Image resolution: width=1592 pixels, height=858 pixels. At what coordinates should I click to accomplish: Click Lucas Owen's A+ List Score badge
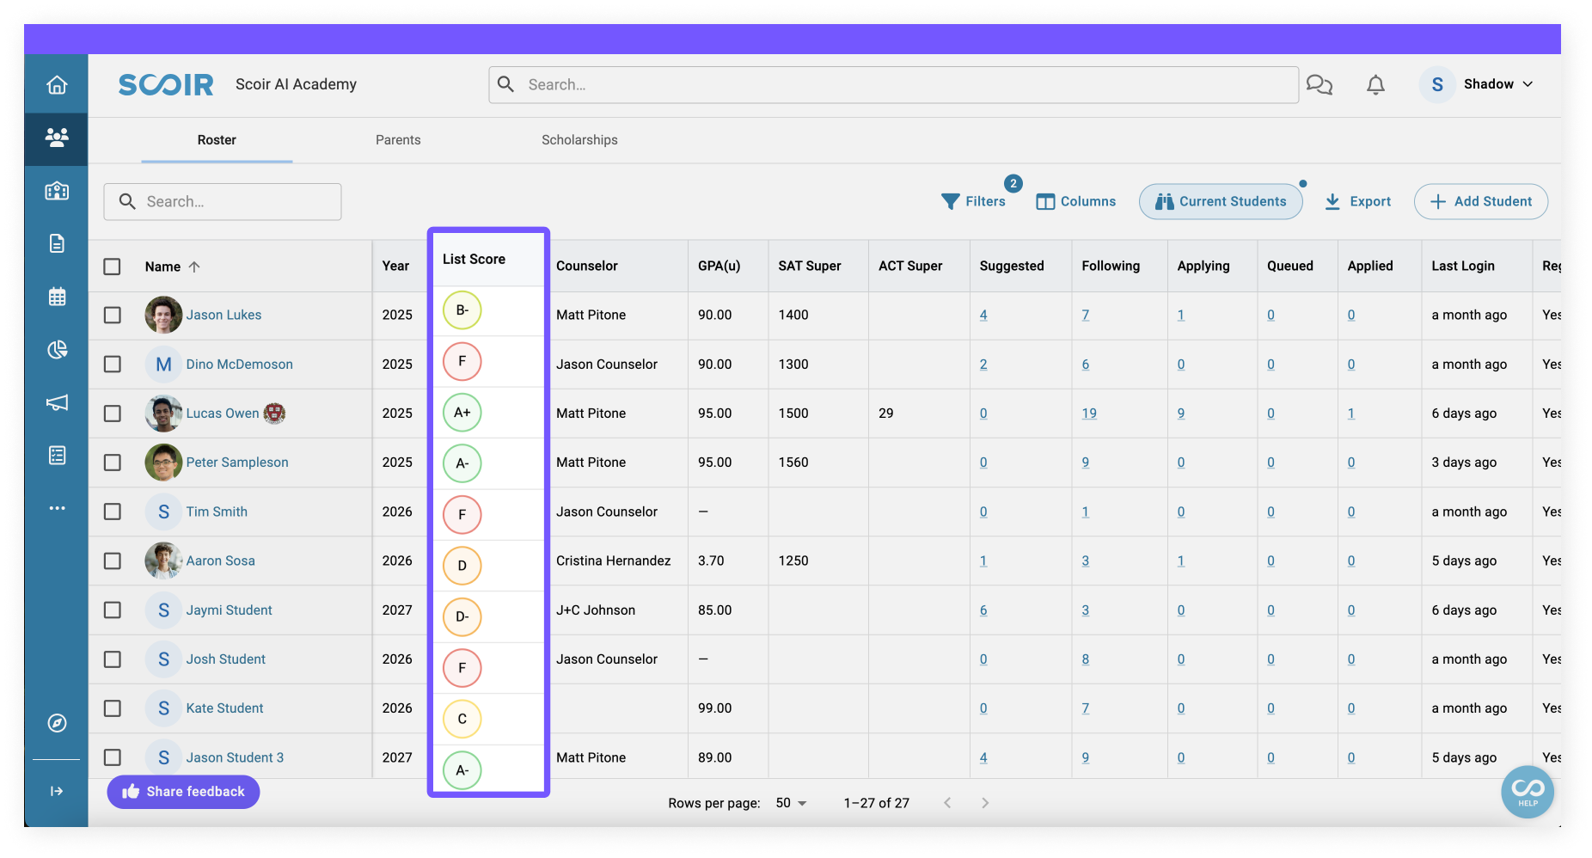click(462, 413)
